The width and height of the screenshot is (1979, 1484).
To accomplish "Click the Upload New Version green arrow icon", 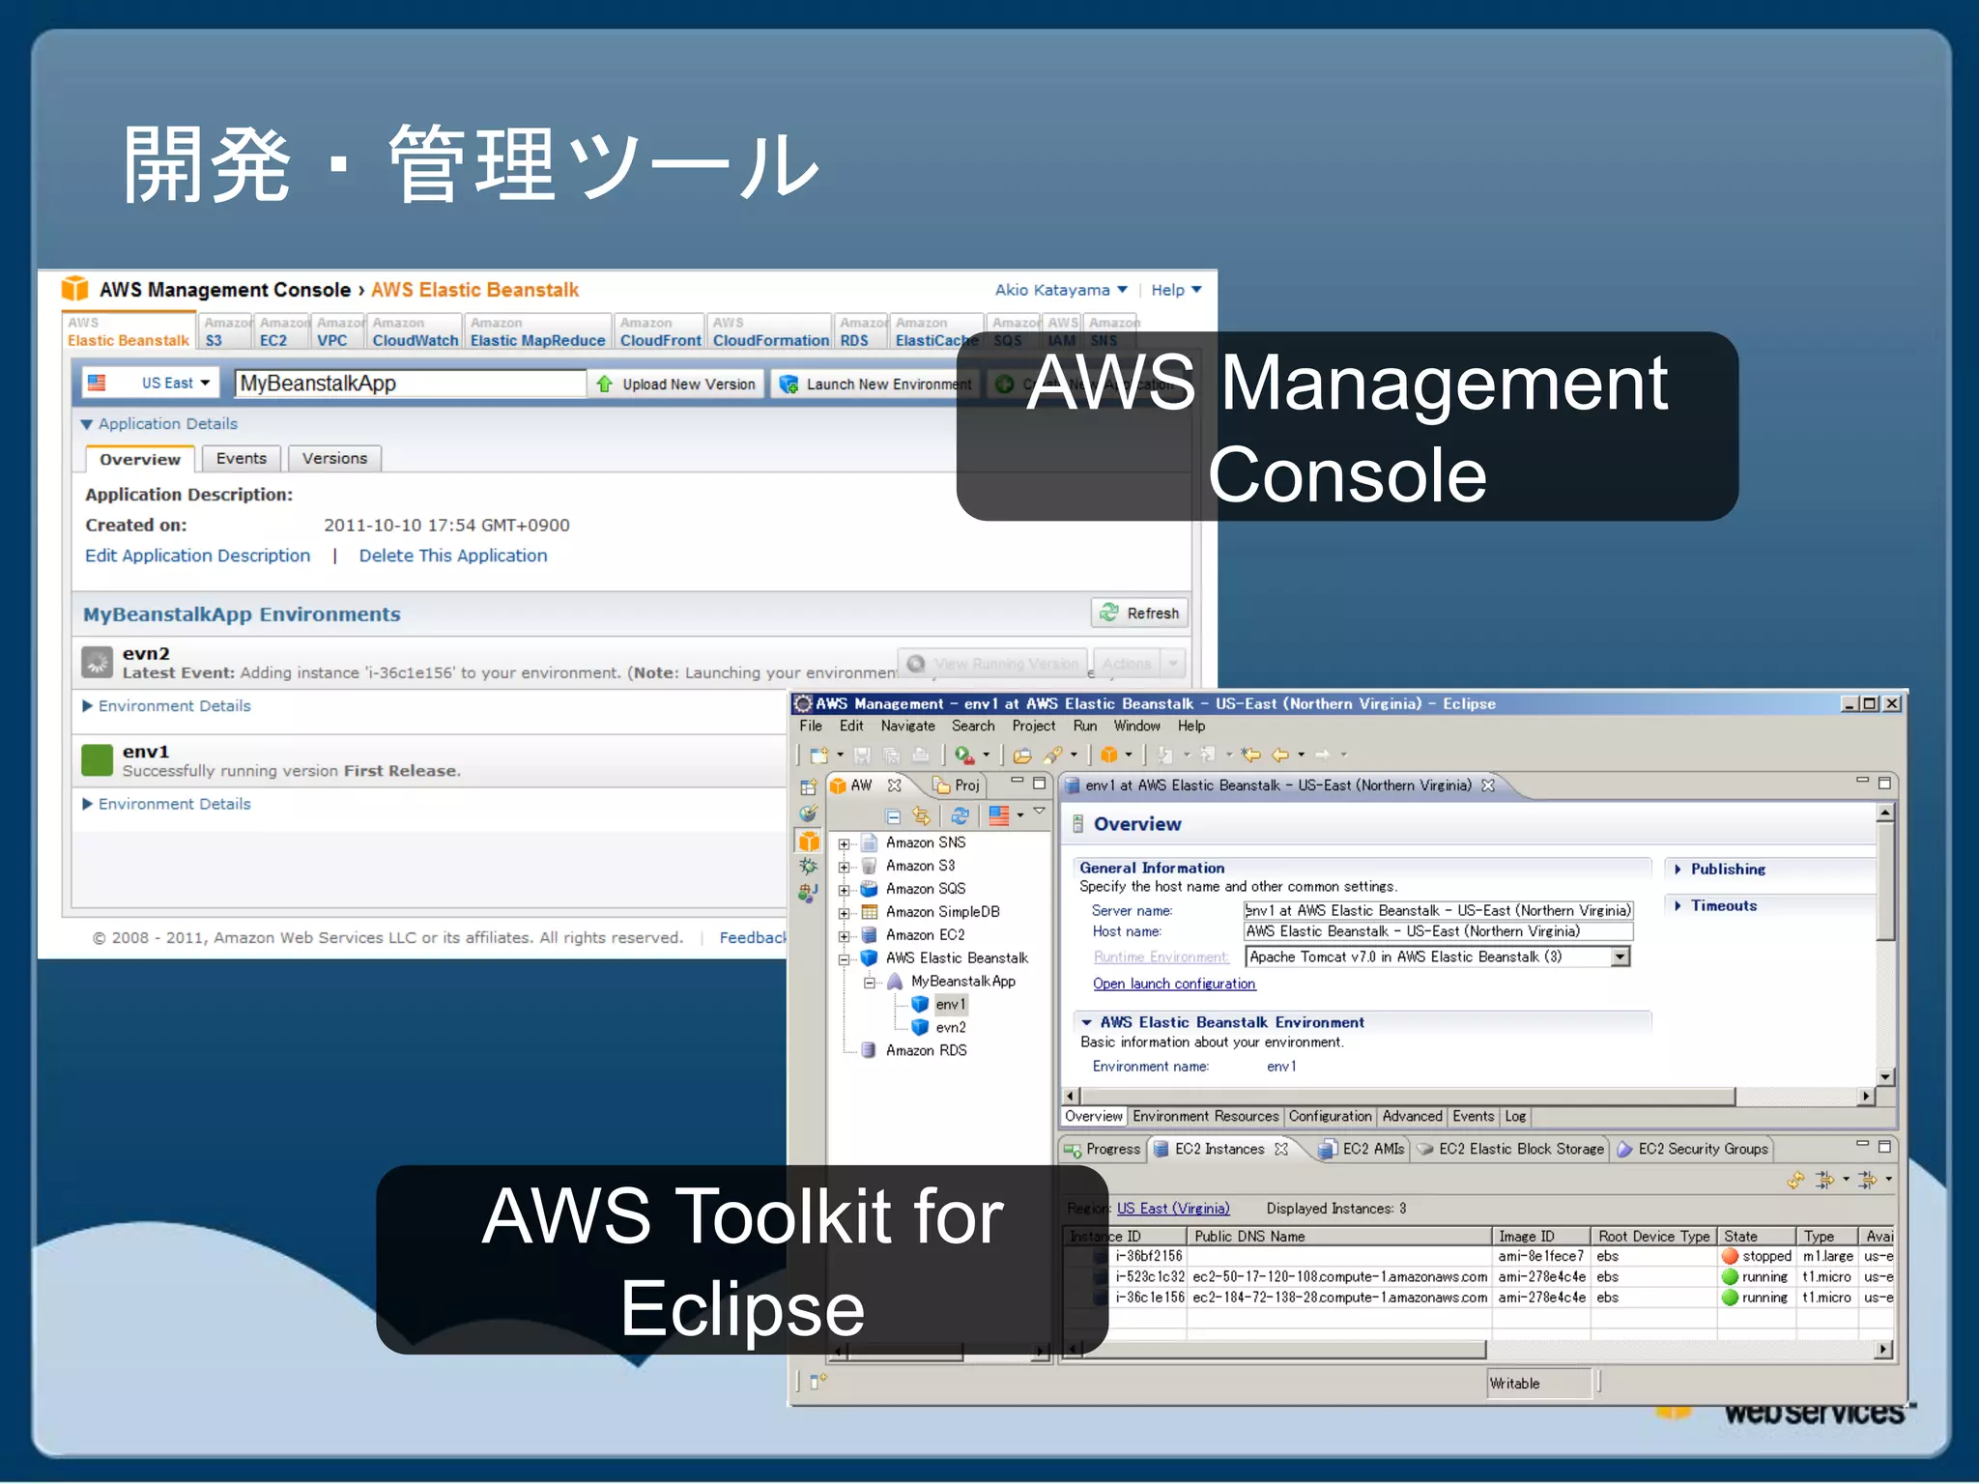I will (x=605, y=384).
